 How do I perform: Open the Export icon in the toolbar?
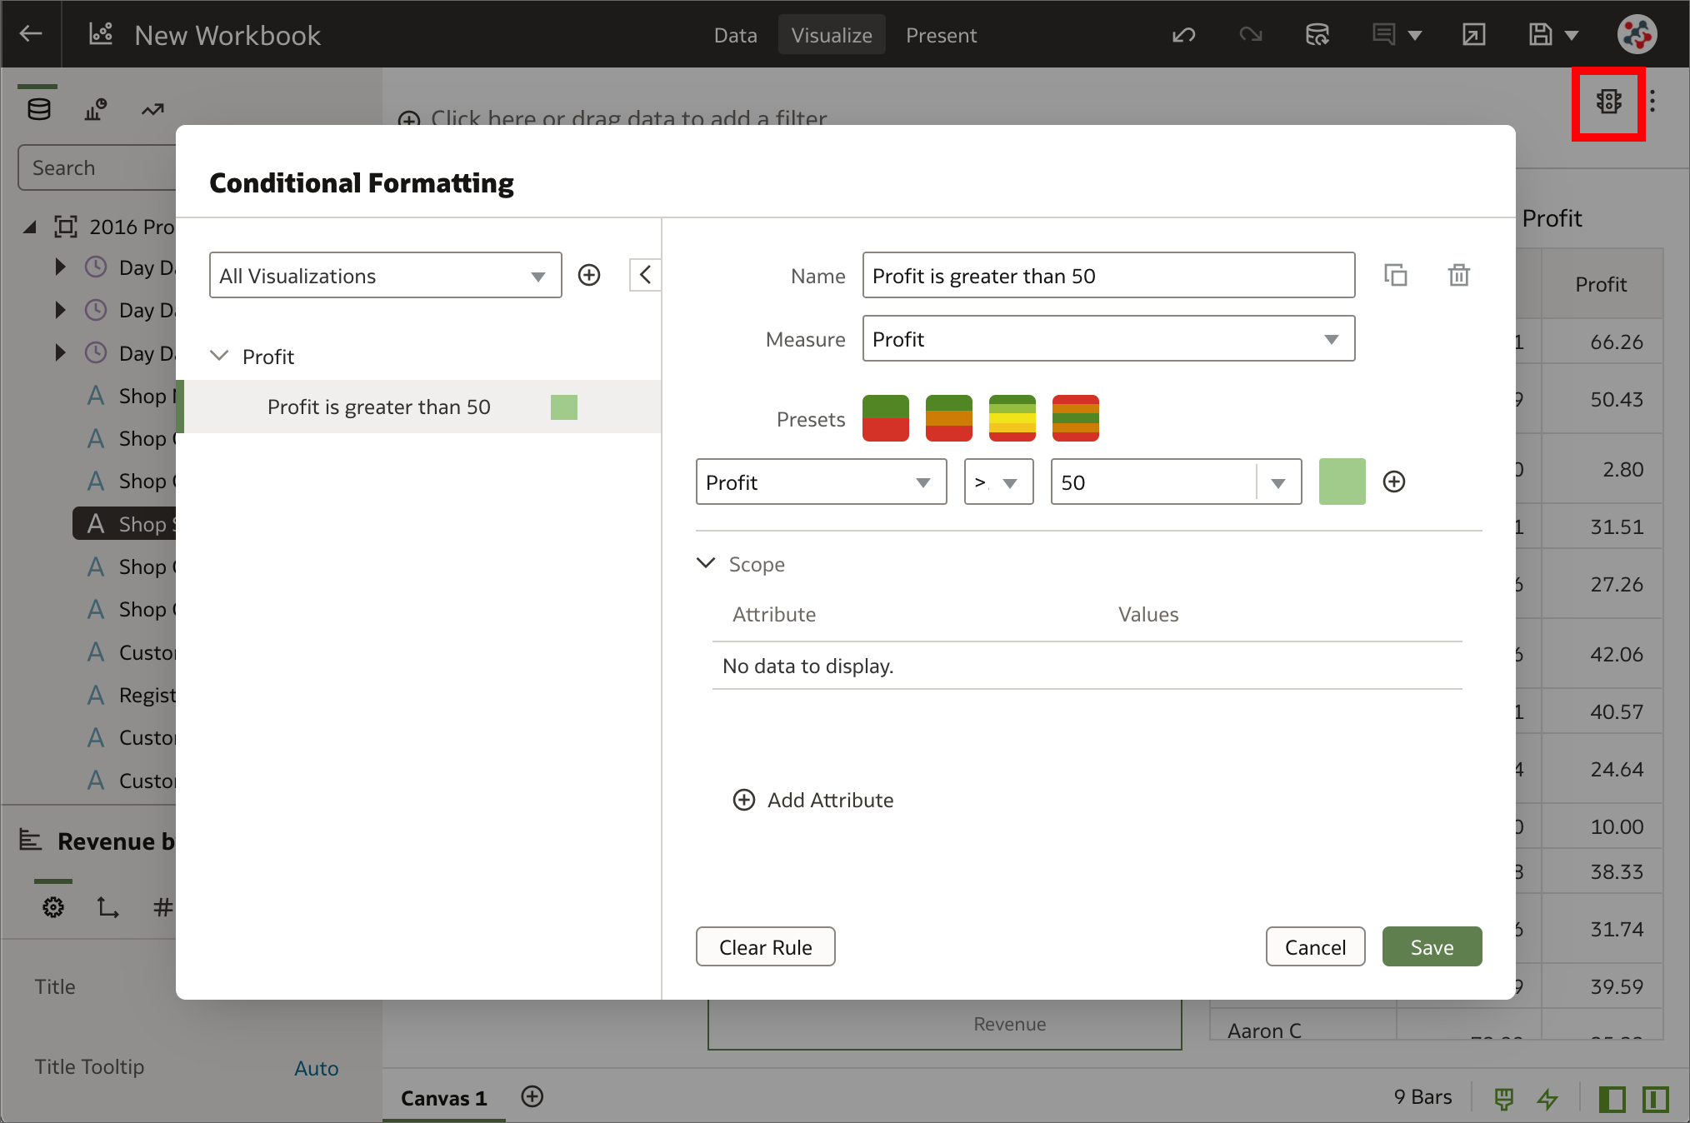(x=1473, y=34)
